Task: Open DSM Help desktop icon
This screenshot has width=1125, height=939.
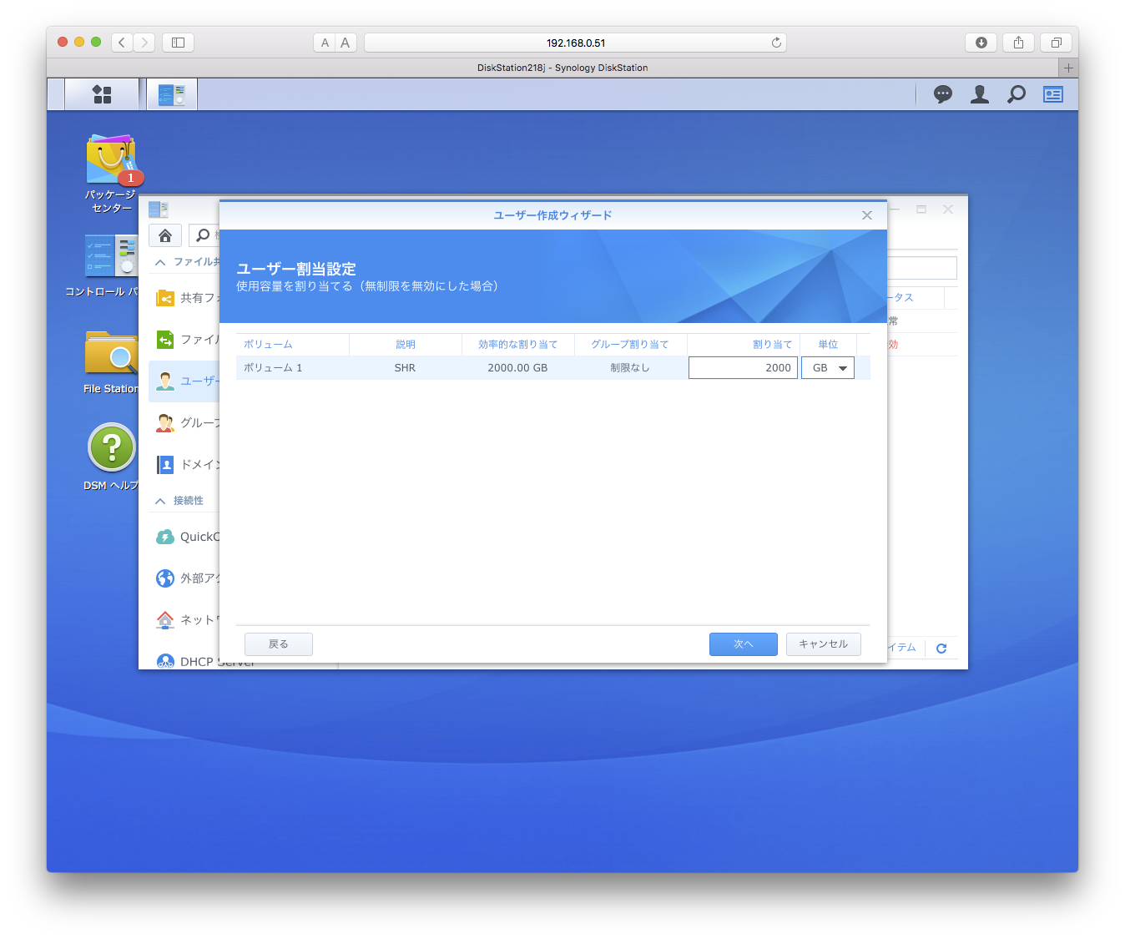Action: click(112, 448)
